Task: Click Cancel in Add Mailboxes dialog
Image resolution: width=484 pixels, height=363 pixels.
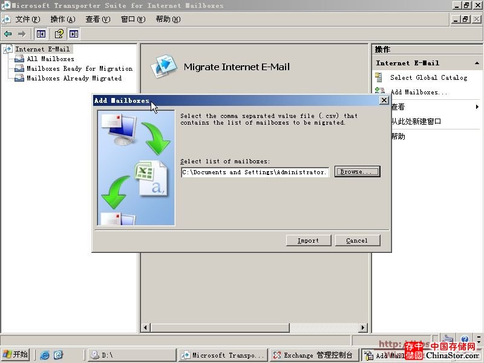Action: coord(358,240)
